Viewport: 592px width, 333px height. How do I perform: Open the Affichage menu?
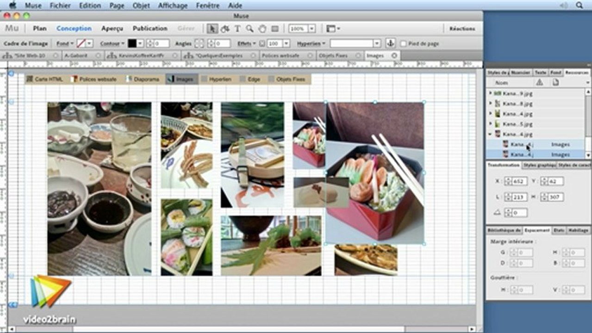pyautogui.click(x=173, y=6)
